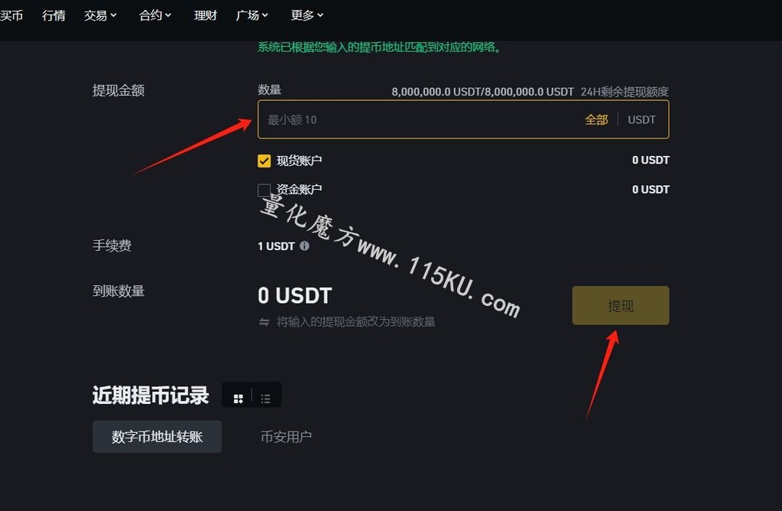
Task: Open the 行情 menu item
Action: 54,15
